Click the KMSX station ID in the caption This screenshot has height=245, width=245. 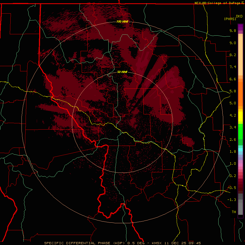[157, 243]
